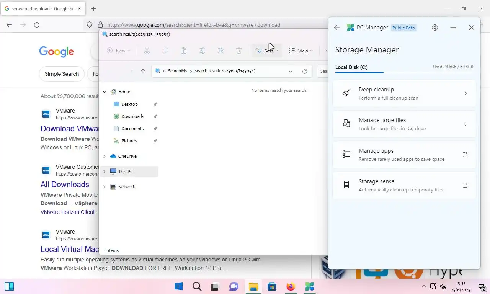Open PC Manager taskbar icon
Image resolution: width=490 pixels, height=294 pixels.
click(309, 286)
